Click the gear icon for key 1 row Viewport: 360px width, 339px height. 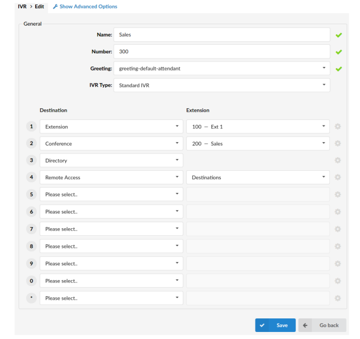[x=338, y=126]
